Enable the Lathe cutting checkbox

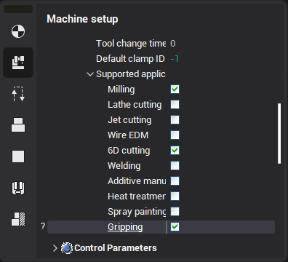(175, 105)
